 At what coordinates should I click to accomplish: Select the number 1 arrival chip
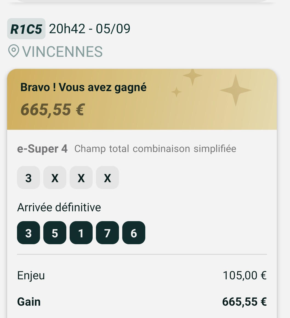81,233
